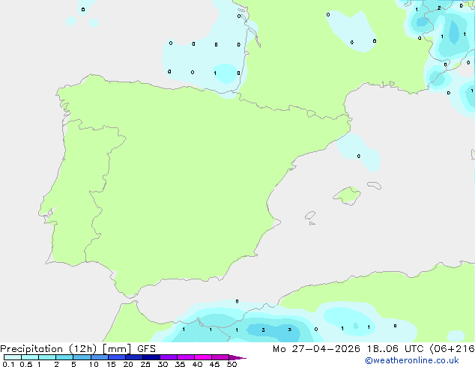Click the legend label '10'
The image size is (475, 367).
click(94, 364)
